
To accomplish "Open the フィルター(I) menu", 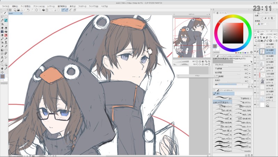I will [82, 6].
